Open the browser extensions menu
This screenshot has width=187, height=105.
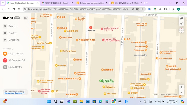(x=165, y=9)
